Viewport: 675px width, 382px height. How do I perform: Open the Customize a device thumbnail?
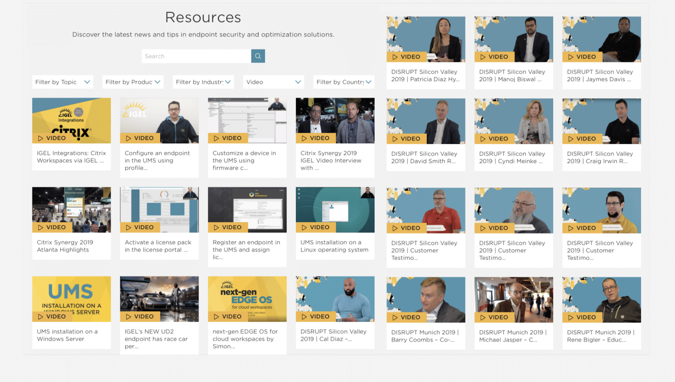click(x=247, y=121)
